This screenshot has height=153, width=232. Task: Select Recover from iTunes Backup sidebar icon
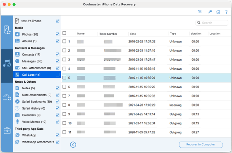[x=7, y=63]
